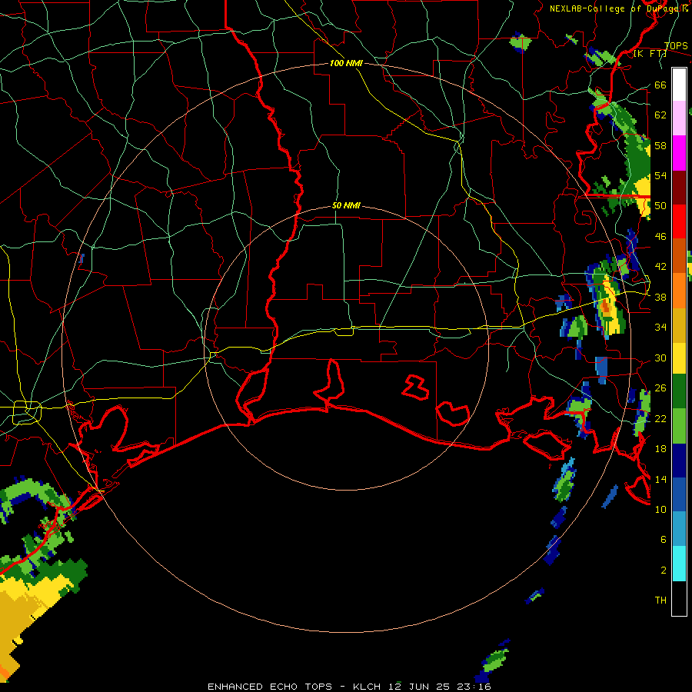Click the white swatch in the TOPS legend

[679, 85]
